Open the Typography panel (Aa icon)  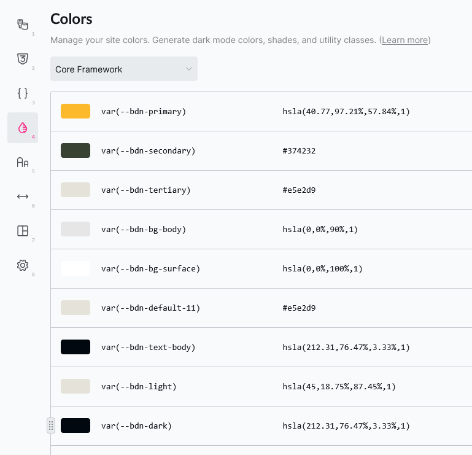click(23, 162)
